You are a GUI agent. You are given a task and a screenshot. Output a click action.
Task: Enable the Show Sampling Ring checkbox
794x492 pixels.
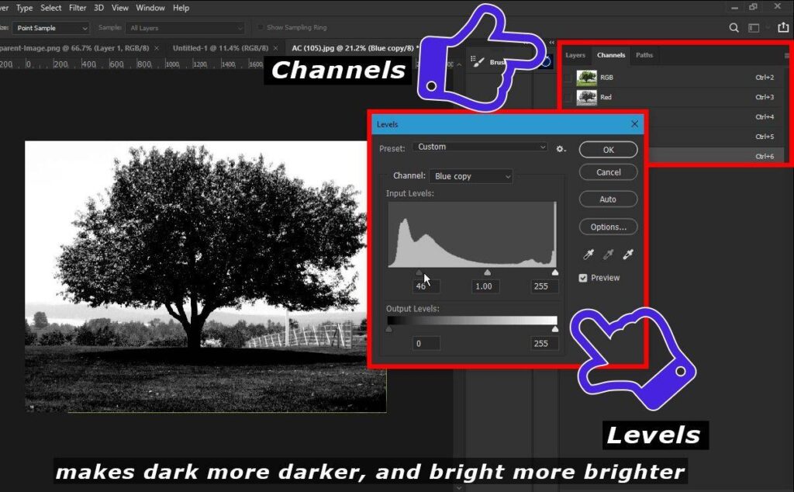(x=261, y=27)
